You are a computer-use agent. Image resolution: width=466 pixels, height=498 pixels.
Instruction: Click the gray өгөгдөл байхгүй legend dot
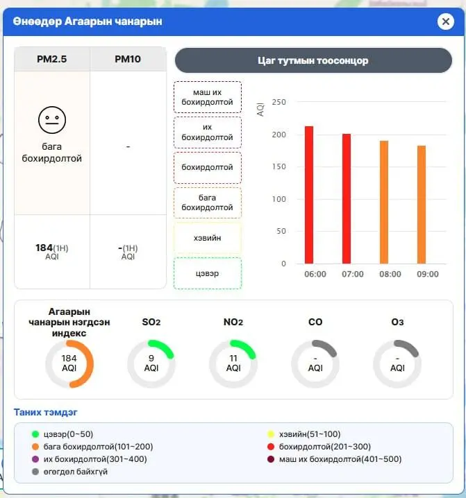(x=35, y=472)
